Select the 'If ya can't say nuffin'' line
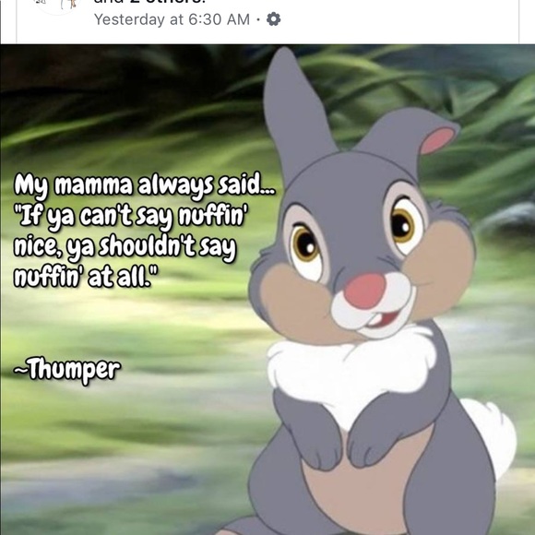Viewport: 535px width, 535px height. 131,217
